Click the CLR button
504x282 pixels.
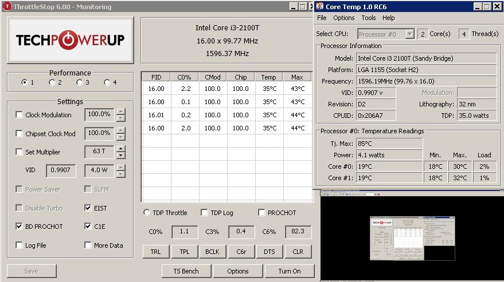pos(298,252)
